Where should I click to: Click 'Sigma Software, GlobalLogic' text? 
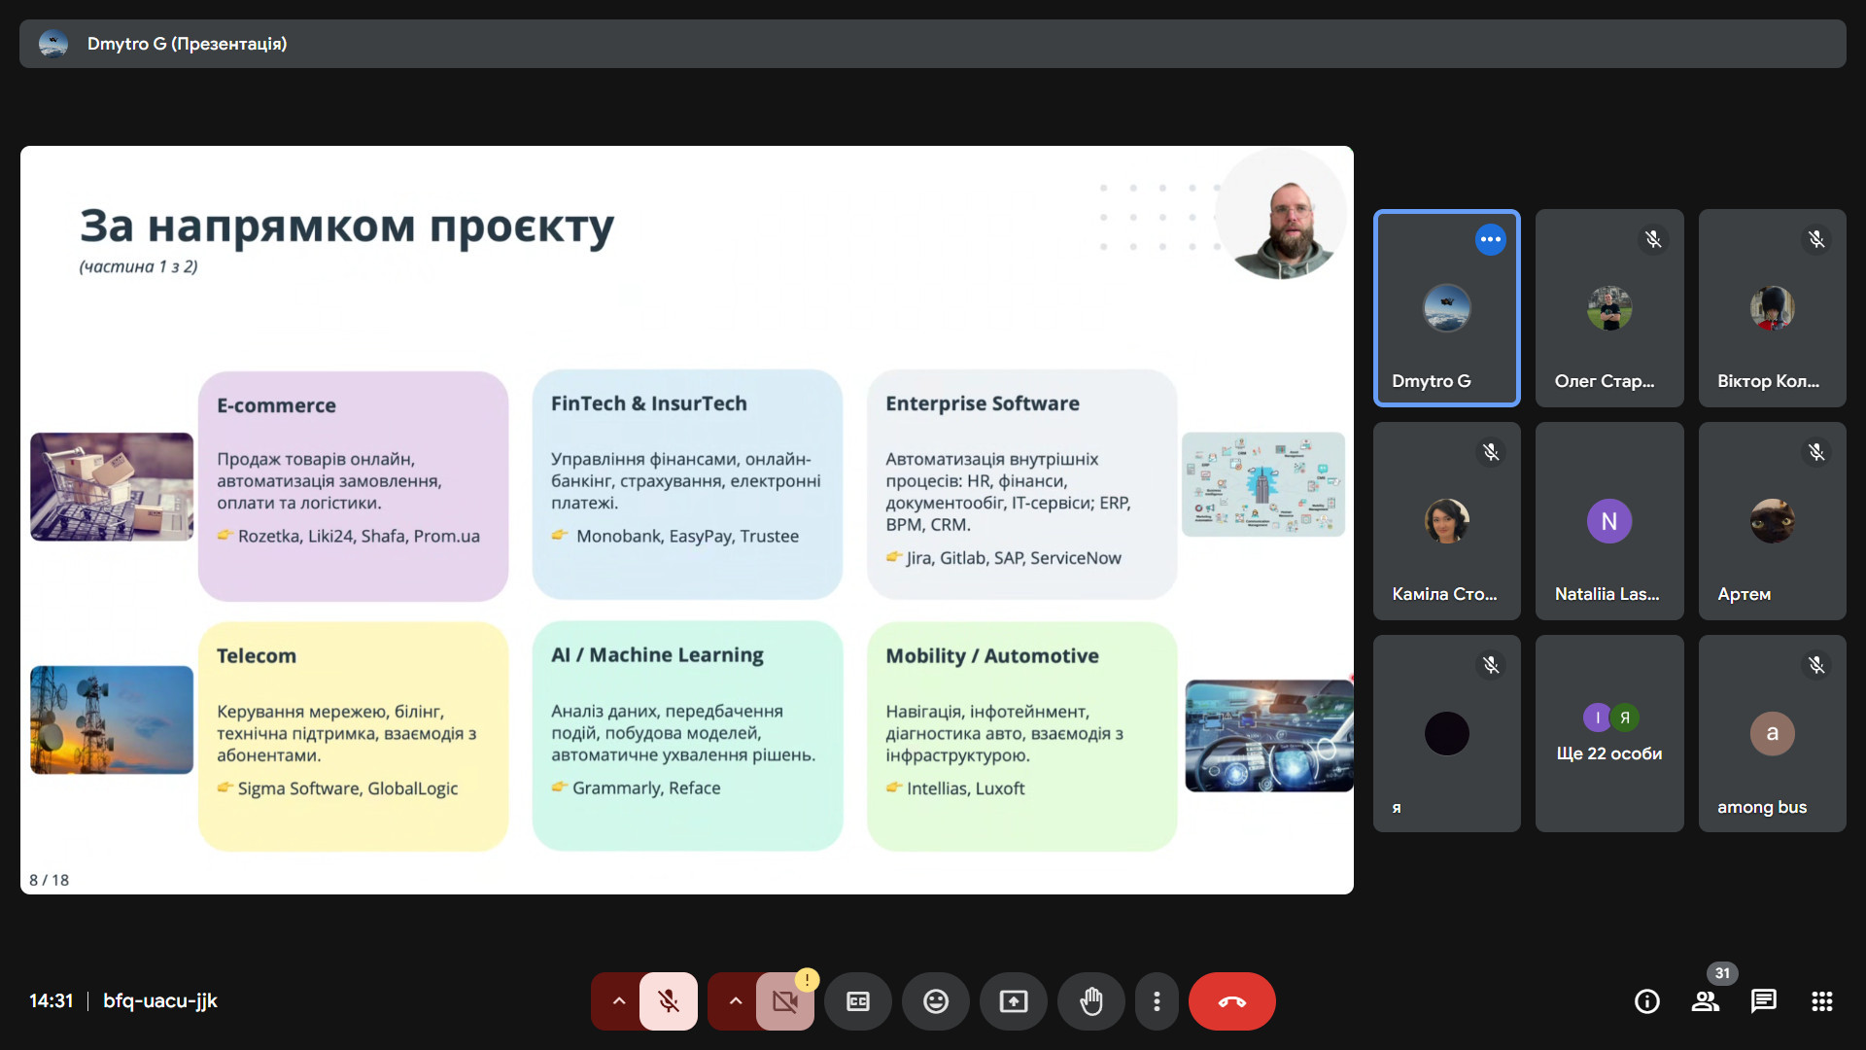348,788
